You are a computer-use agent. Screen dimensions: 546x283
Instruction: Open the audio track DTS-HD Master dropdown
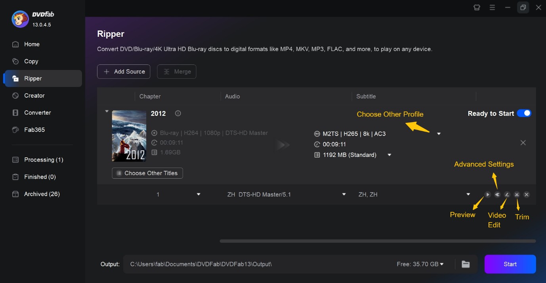click(344, 194)
